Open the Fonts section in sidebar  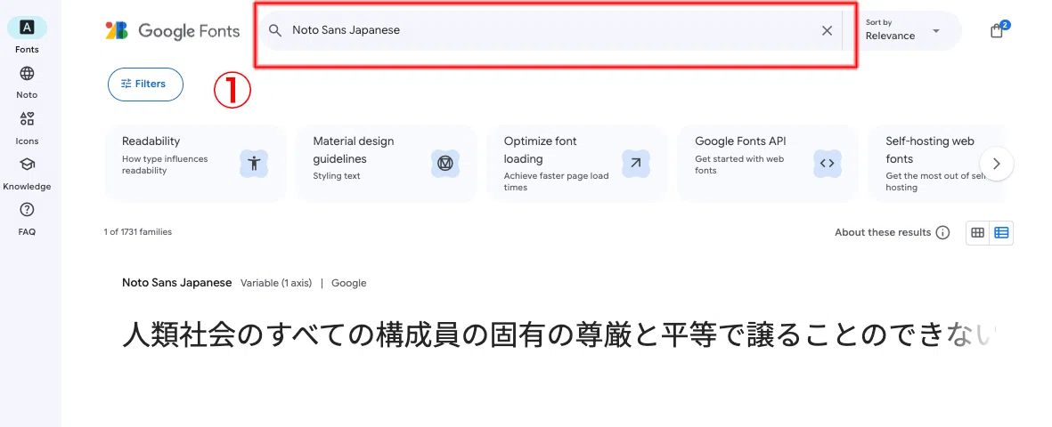click(27, 35)
